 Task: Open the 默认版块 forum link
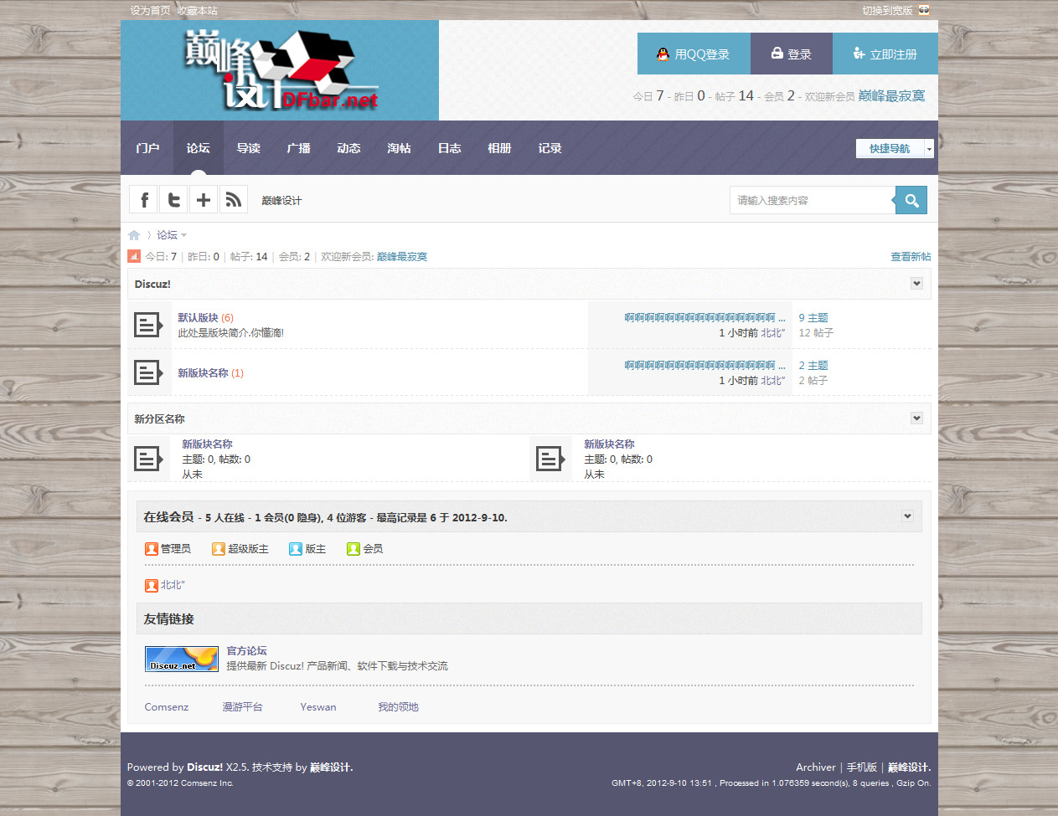coord(198,318)
